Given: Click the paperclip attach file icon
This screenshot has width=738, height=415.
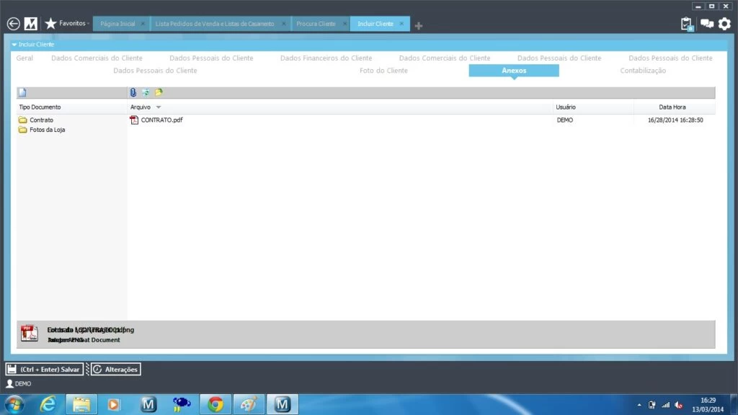Looking at the screenshot, I should click(x=133, y=92).
